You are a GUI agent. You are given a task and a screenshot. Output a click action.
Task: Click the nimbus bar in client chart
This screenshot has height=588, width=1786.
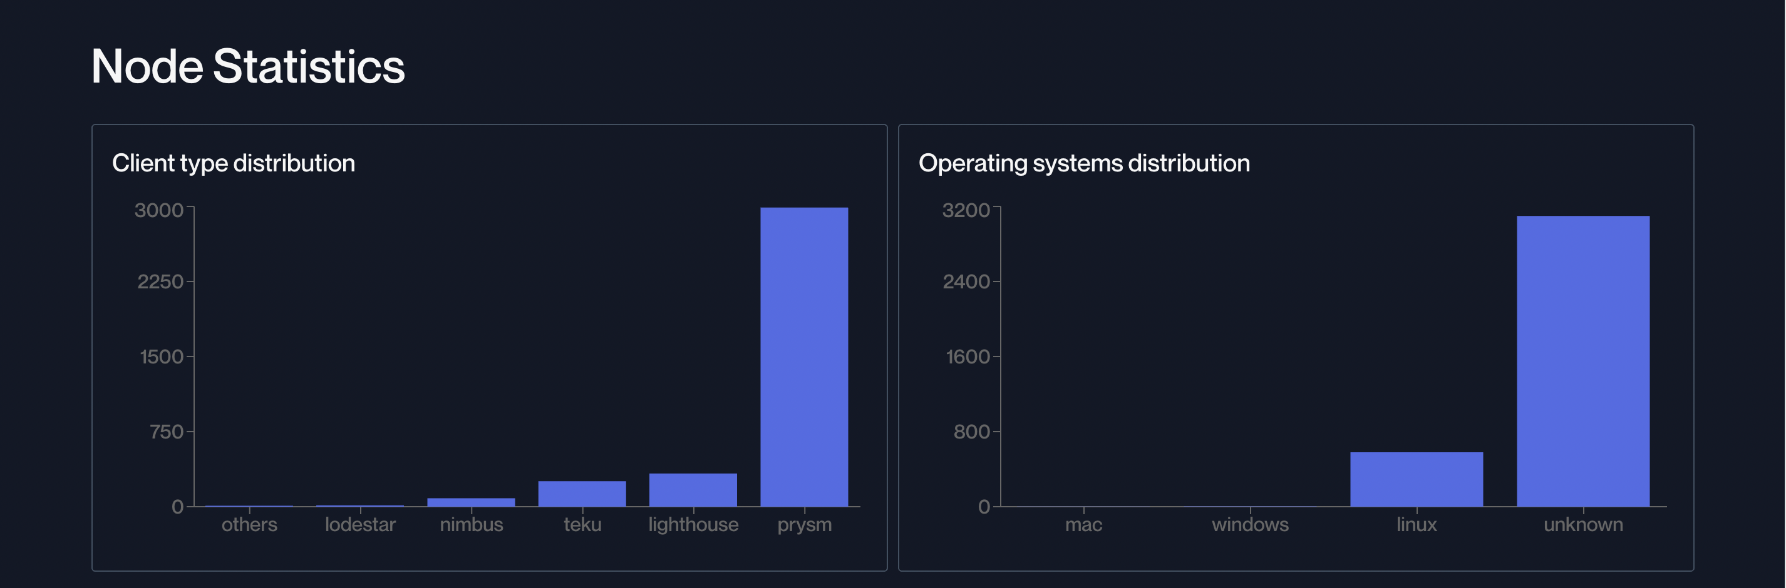[x=471, y=502]
